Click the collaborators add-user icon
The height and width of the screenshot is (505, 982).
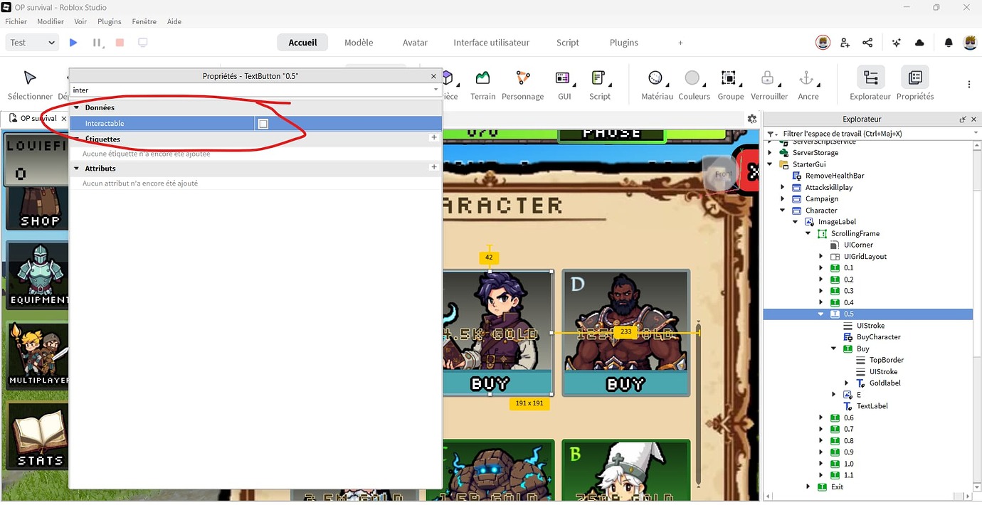click(x=845, y=43)
